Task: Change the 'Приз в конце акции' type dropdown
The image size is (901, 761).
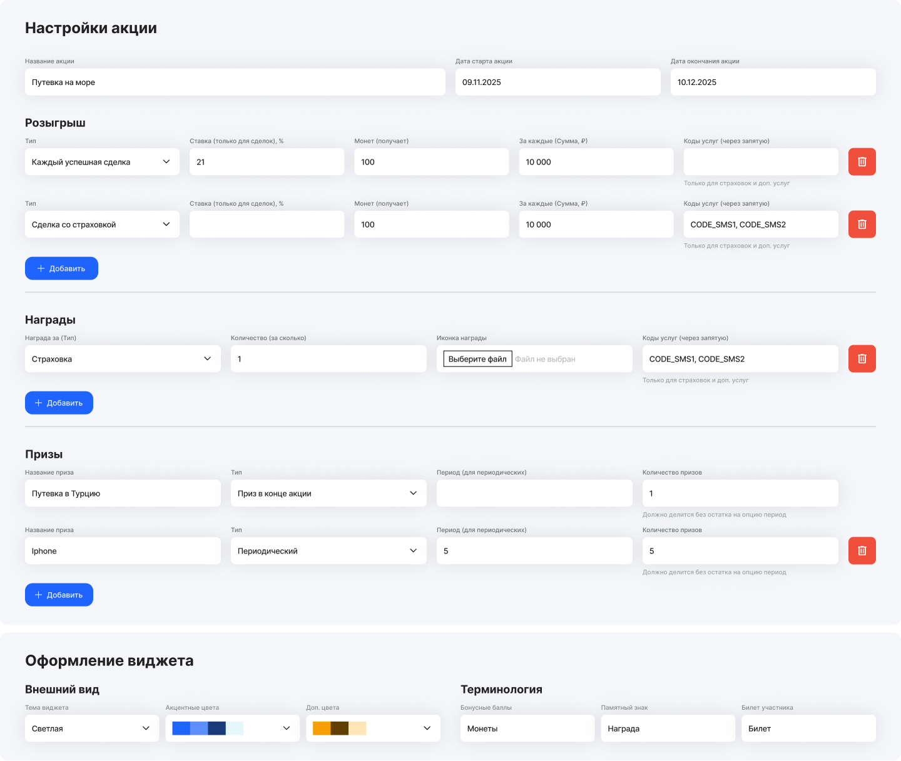Action: [x=328, y=493]
